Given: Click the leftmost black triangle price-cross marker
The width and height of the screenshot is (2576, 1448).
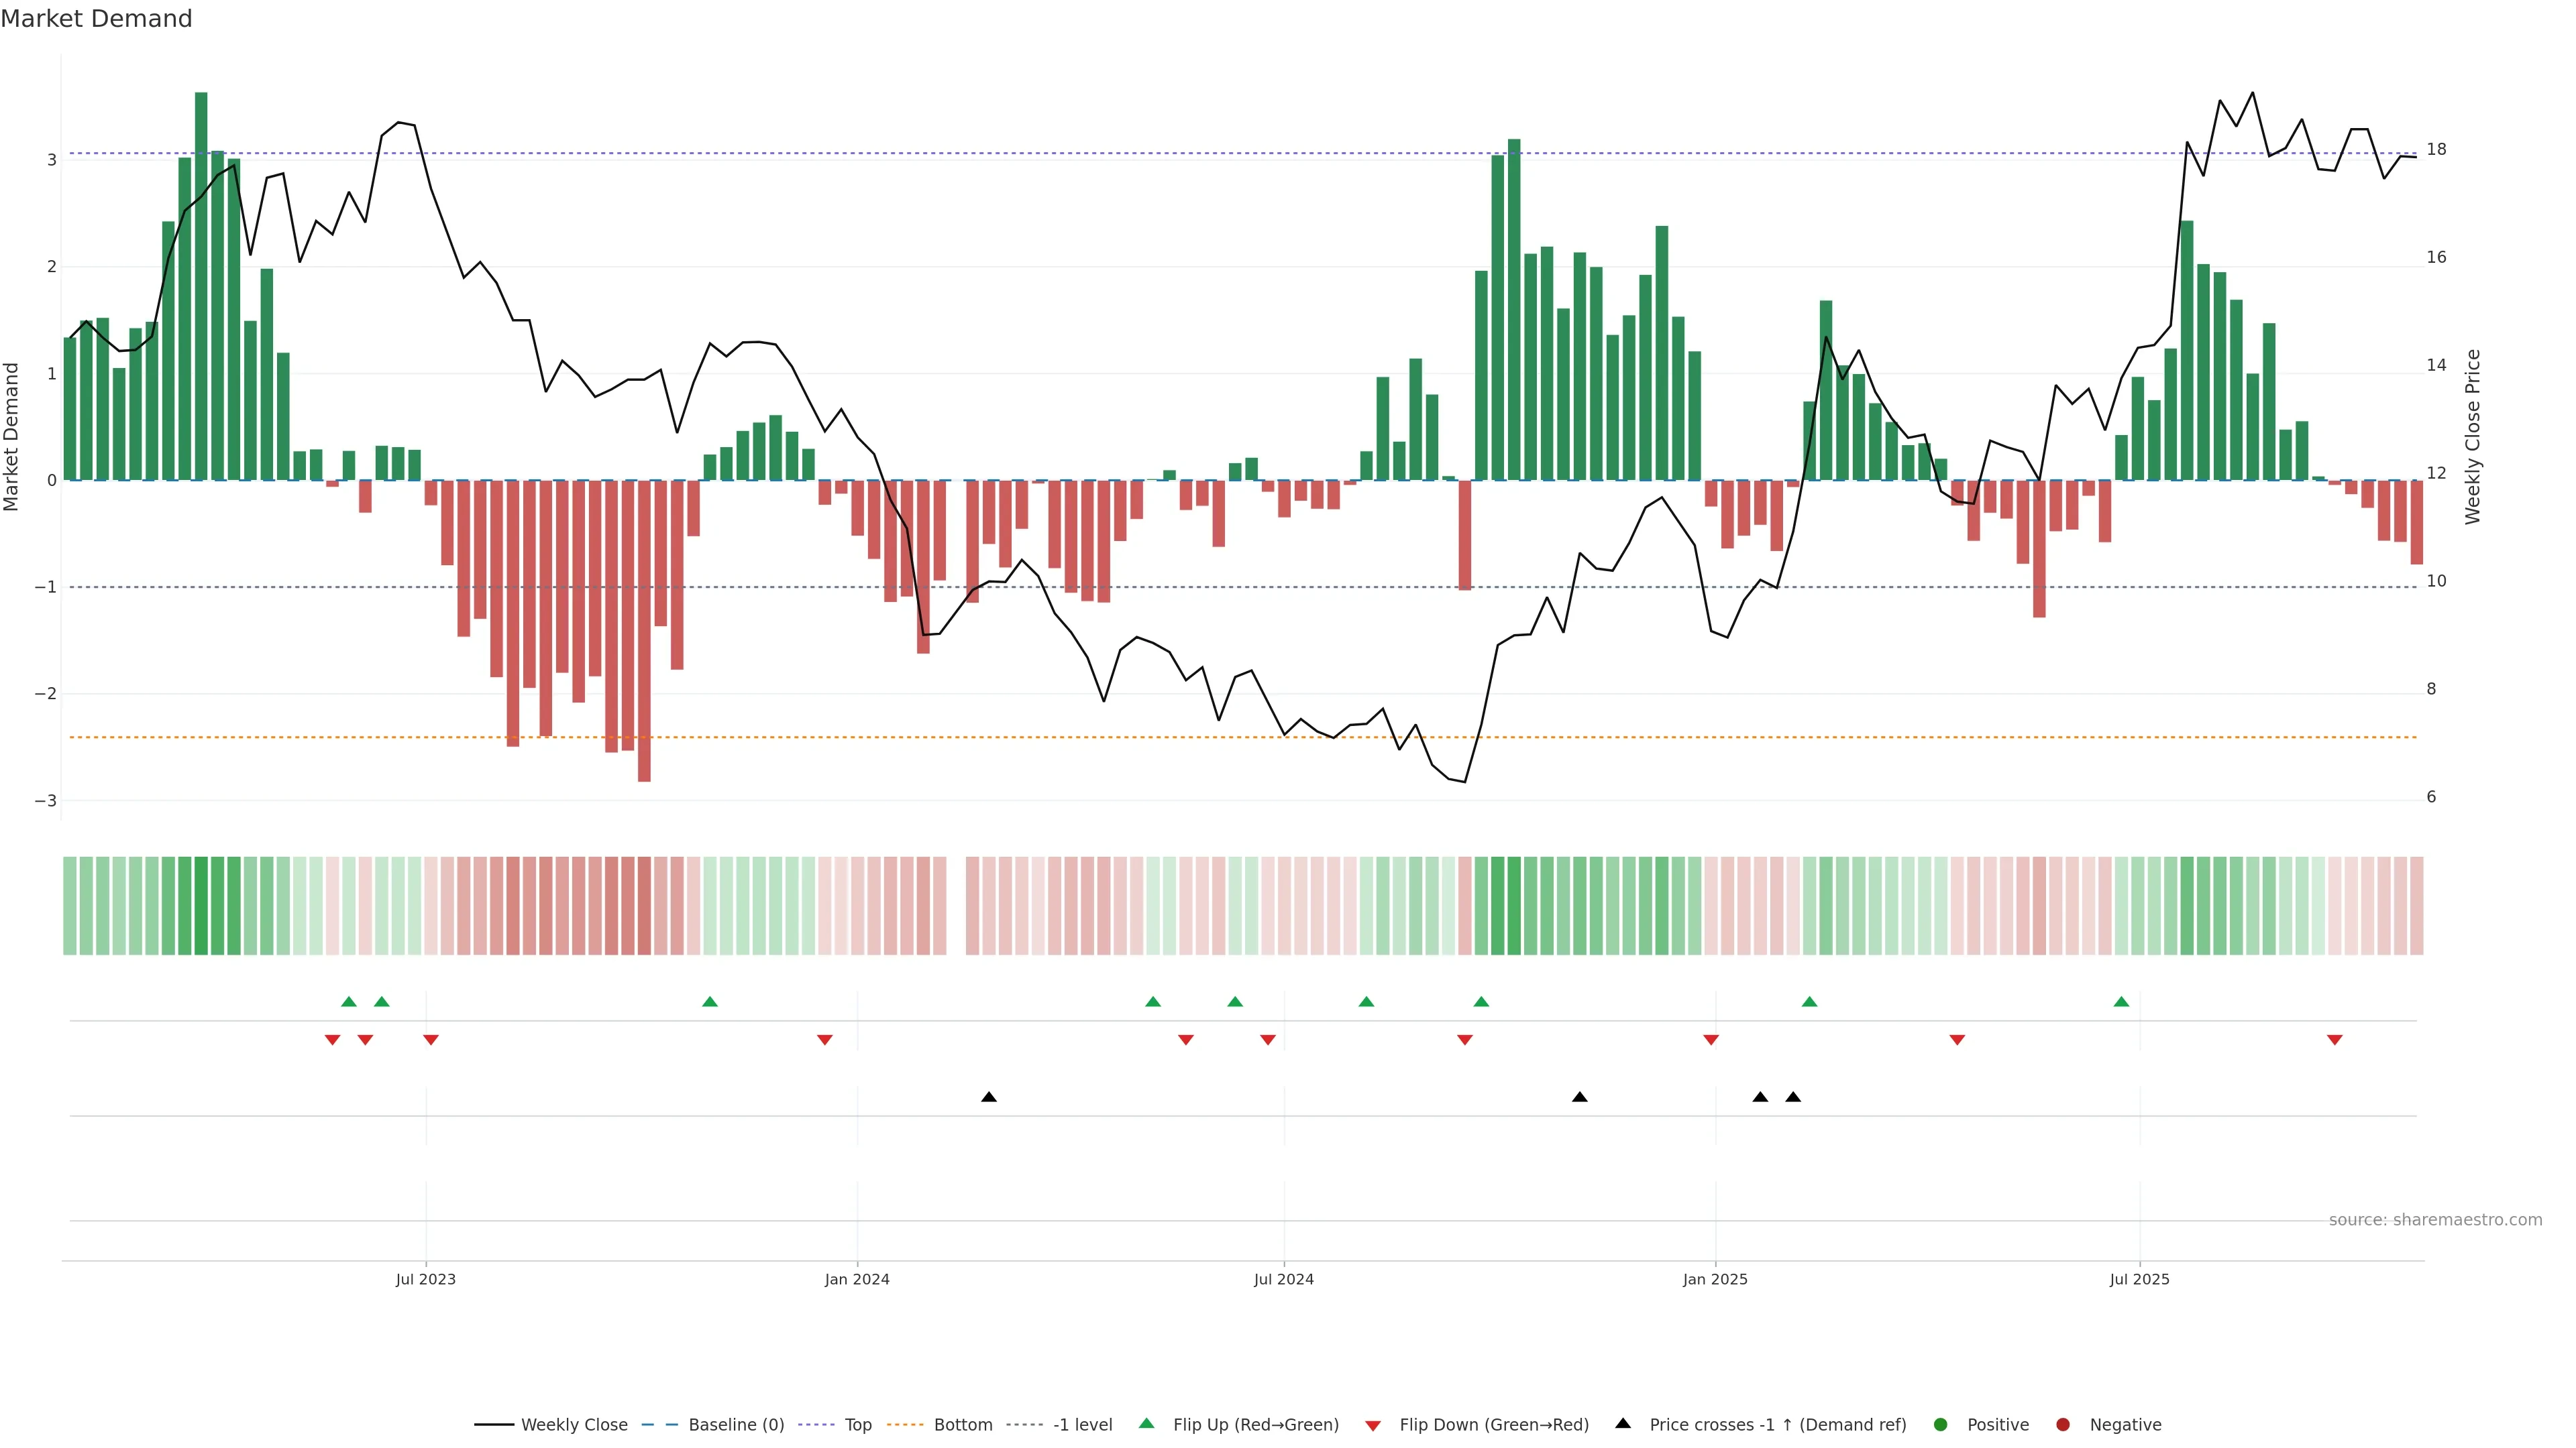Looking at the screenshot, I should tap(989, 1097).
